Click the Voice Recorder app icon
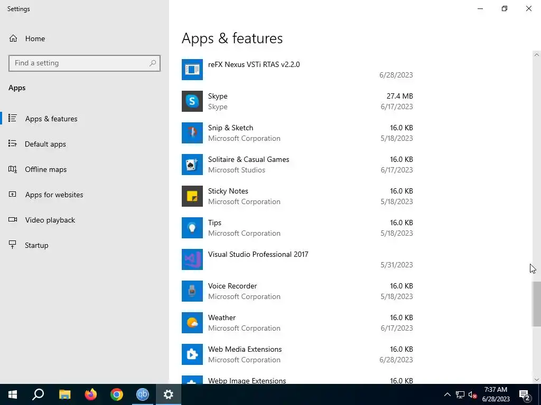Image resolution: width=541 pixels, height=405 pixels. (x=192, y=291)
